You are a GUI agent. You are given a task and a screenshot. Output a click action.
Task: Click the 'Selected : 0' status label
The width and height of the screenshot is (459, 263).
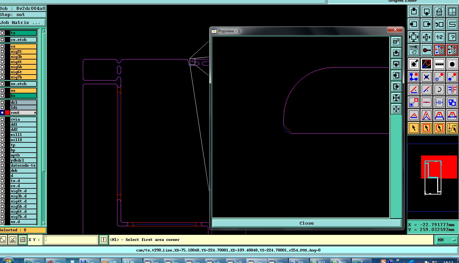pos(23,230)
